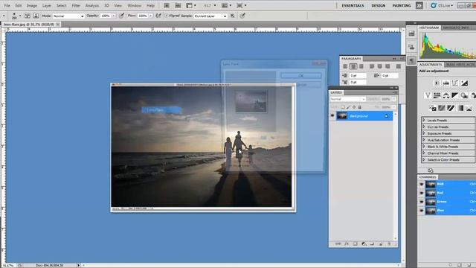
Task: Toggle visibility of the Blue channel
Action: coord(422,210)
